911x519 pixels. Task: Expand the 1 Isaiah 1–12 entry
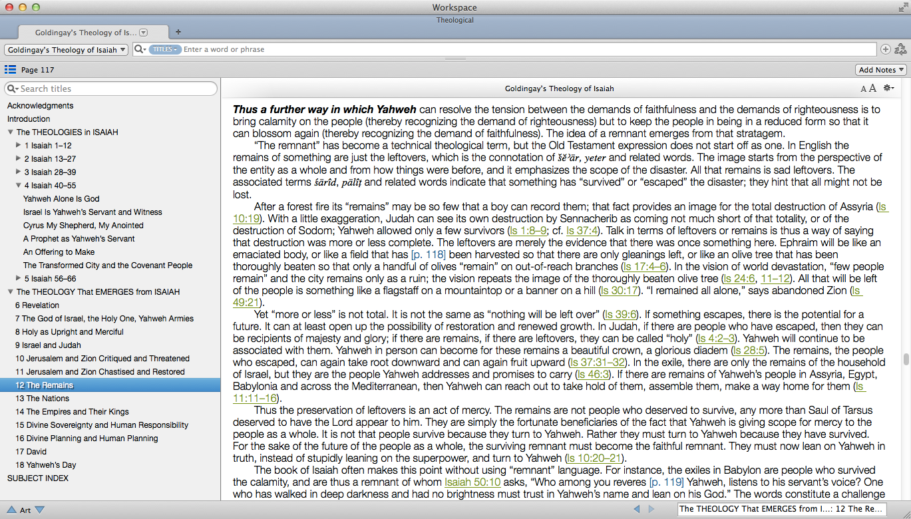18,146
